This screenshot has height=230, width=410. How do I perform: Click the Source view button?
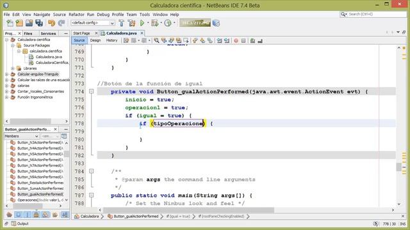(79, 40)
